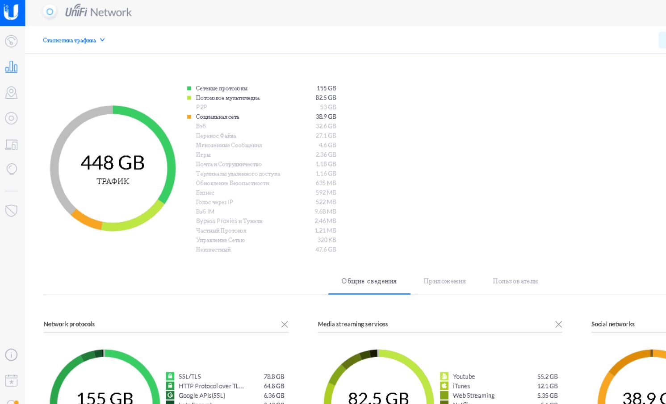Click the 12.1 GB iTunes value
The height and width of the screenshot is (404, 666).
(548, 386)
